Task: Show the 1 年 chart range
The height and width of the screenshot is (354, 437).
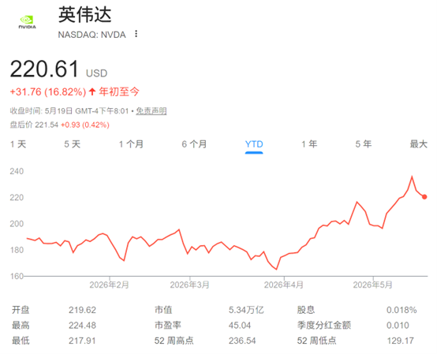Action: pos(309,144)
